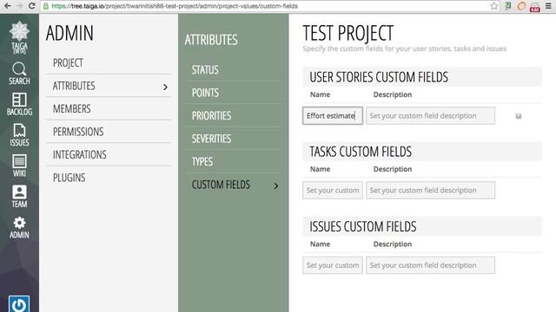Open Admin gear in sidebar
Viewport: 556px width, 312px height.
click(x=19, y=227)
